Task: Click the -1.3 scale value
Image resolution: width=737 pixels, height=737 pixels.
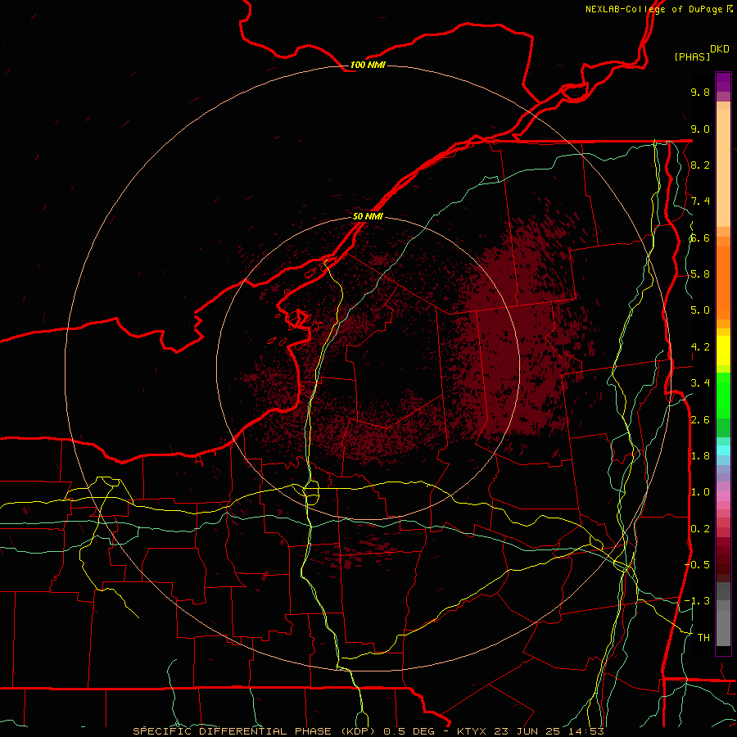Action: point(697,601)
